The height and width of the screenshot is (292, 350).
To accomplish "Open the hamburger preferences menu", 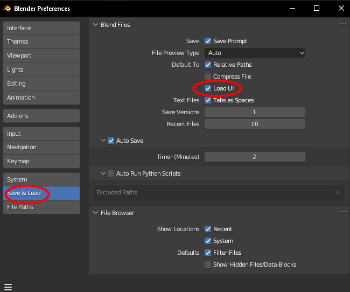I will 8,287.
